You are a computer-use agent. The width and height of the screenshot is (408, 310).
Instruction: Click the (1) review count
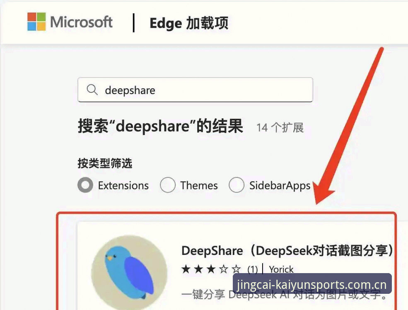click(252, 269)
